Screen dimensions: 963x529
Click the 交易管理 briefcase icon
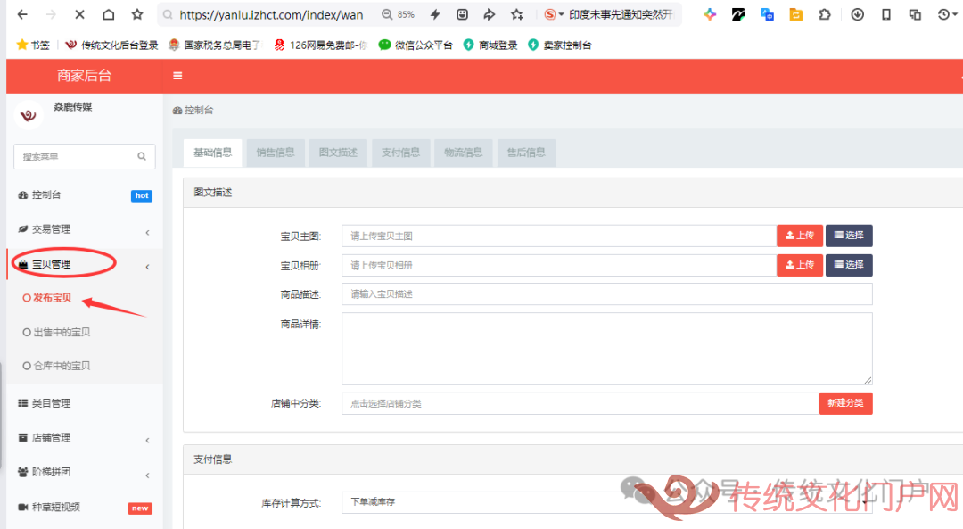21,229
